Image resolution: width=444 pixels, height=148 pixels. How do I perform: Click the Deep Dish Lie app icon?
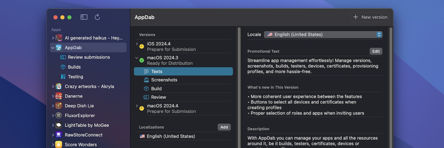pos(59,106)
